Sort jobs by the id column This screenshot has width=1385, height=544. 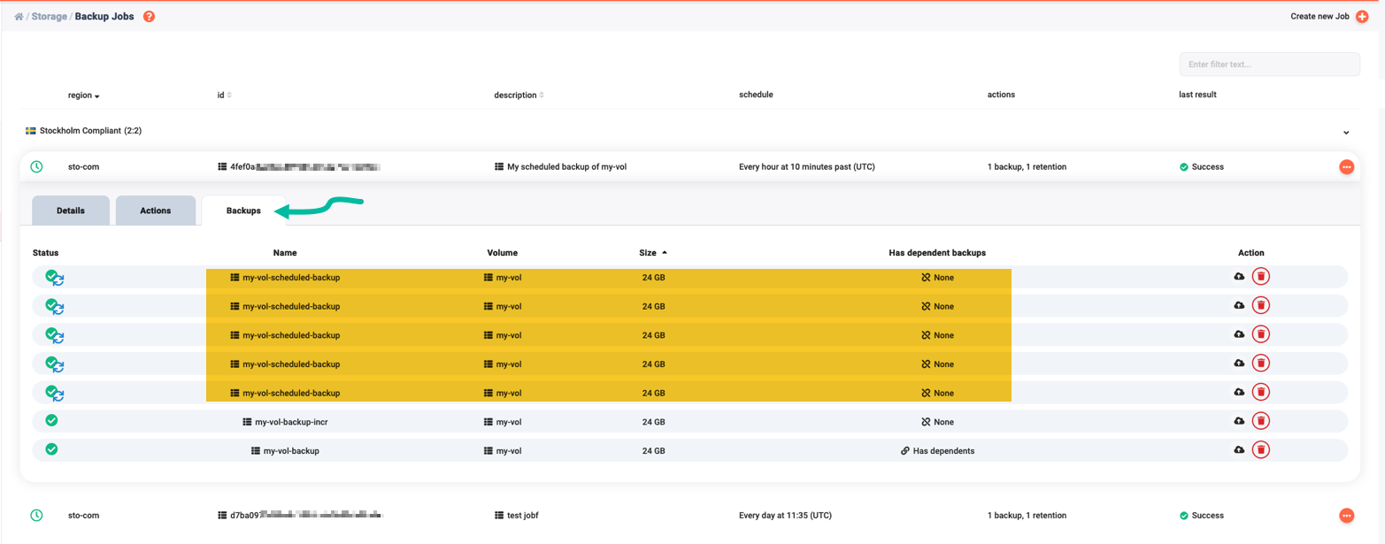click(225, 95)
